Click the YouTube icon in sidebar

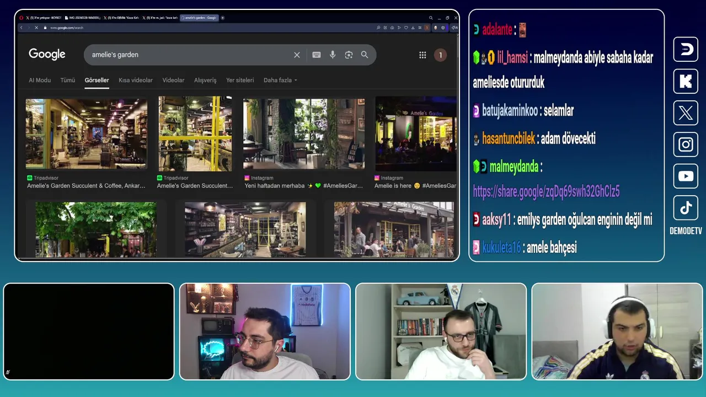pos(686,176)
